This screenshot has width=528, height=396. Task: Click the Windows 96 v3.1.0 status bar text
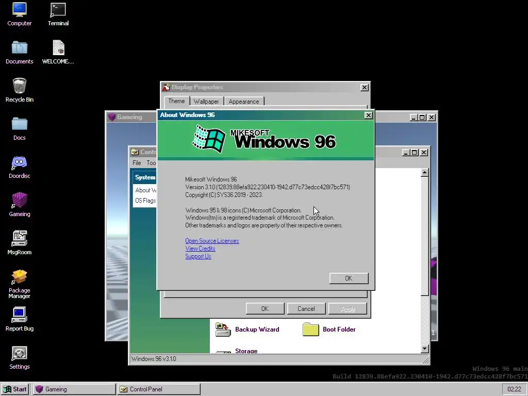coord(154,359)
